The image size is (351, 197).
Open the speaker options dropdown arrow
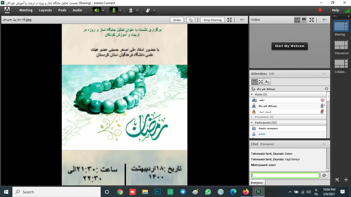[103, 10]
